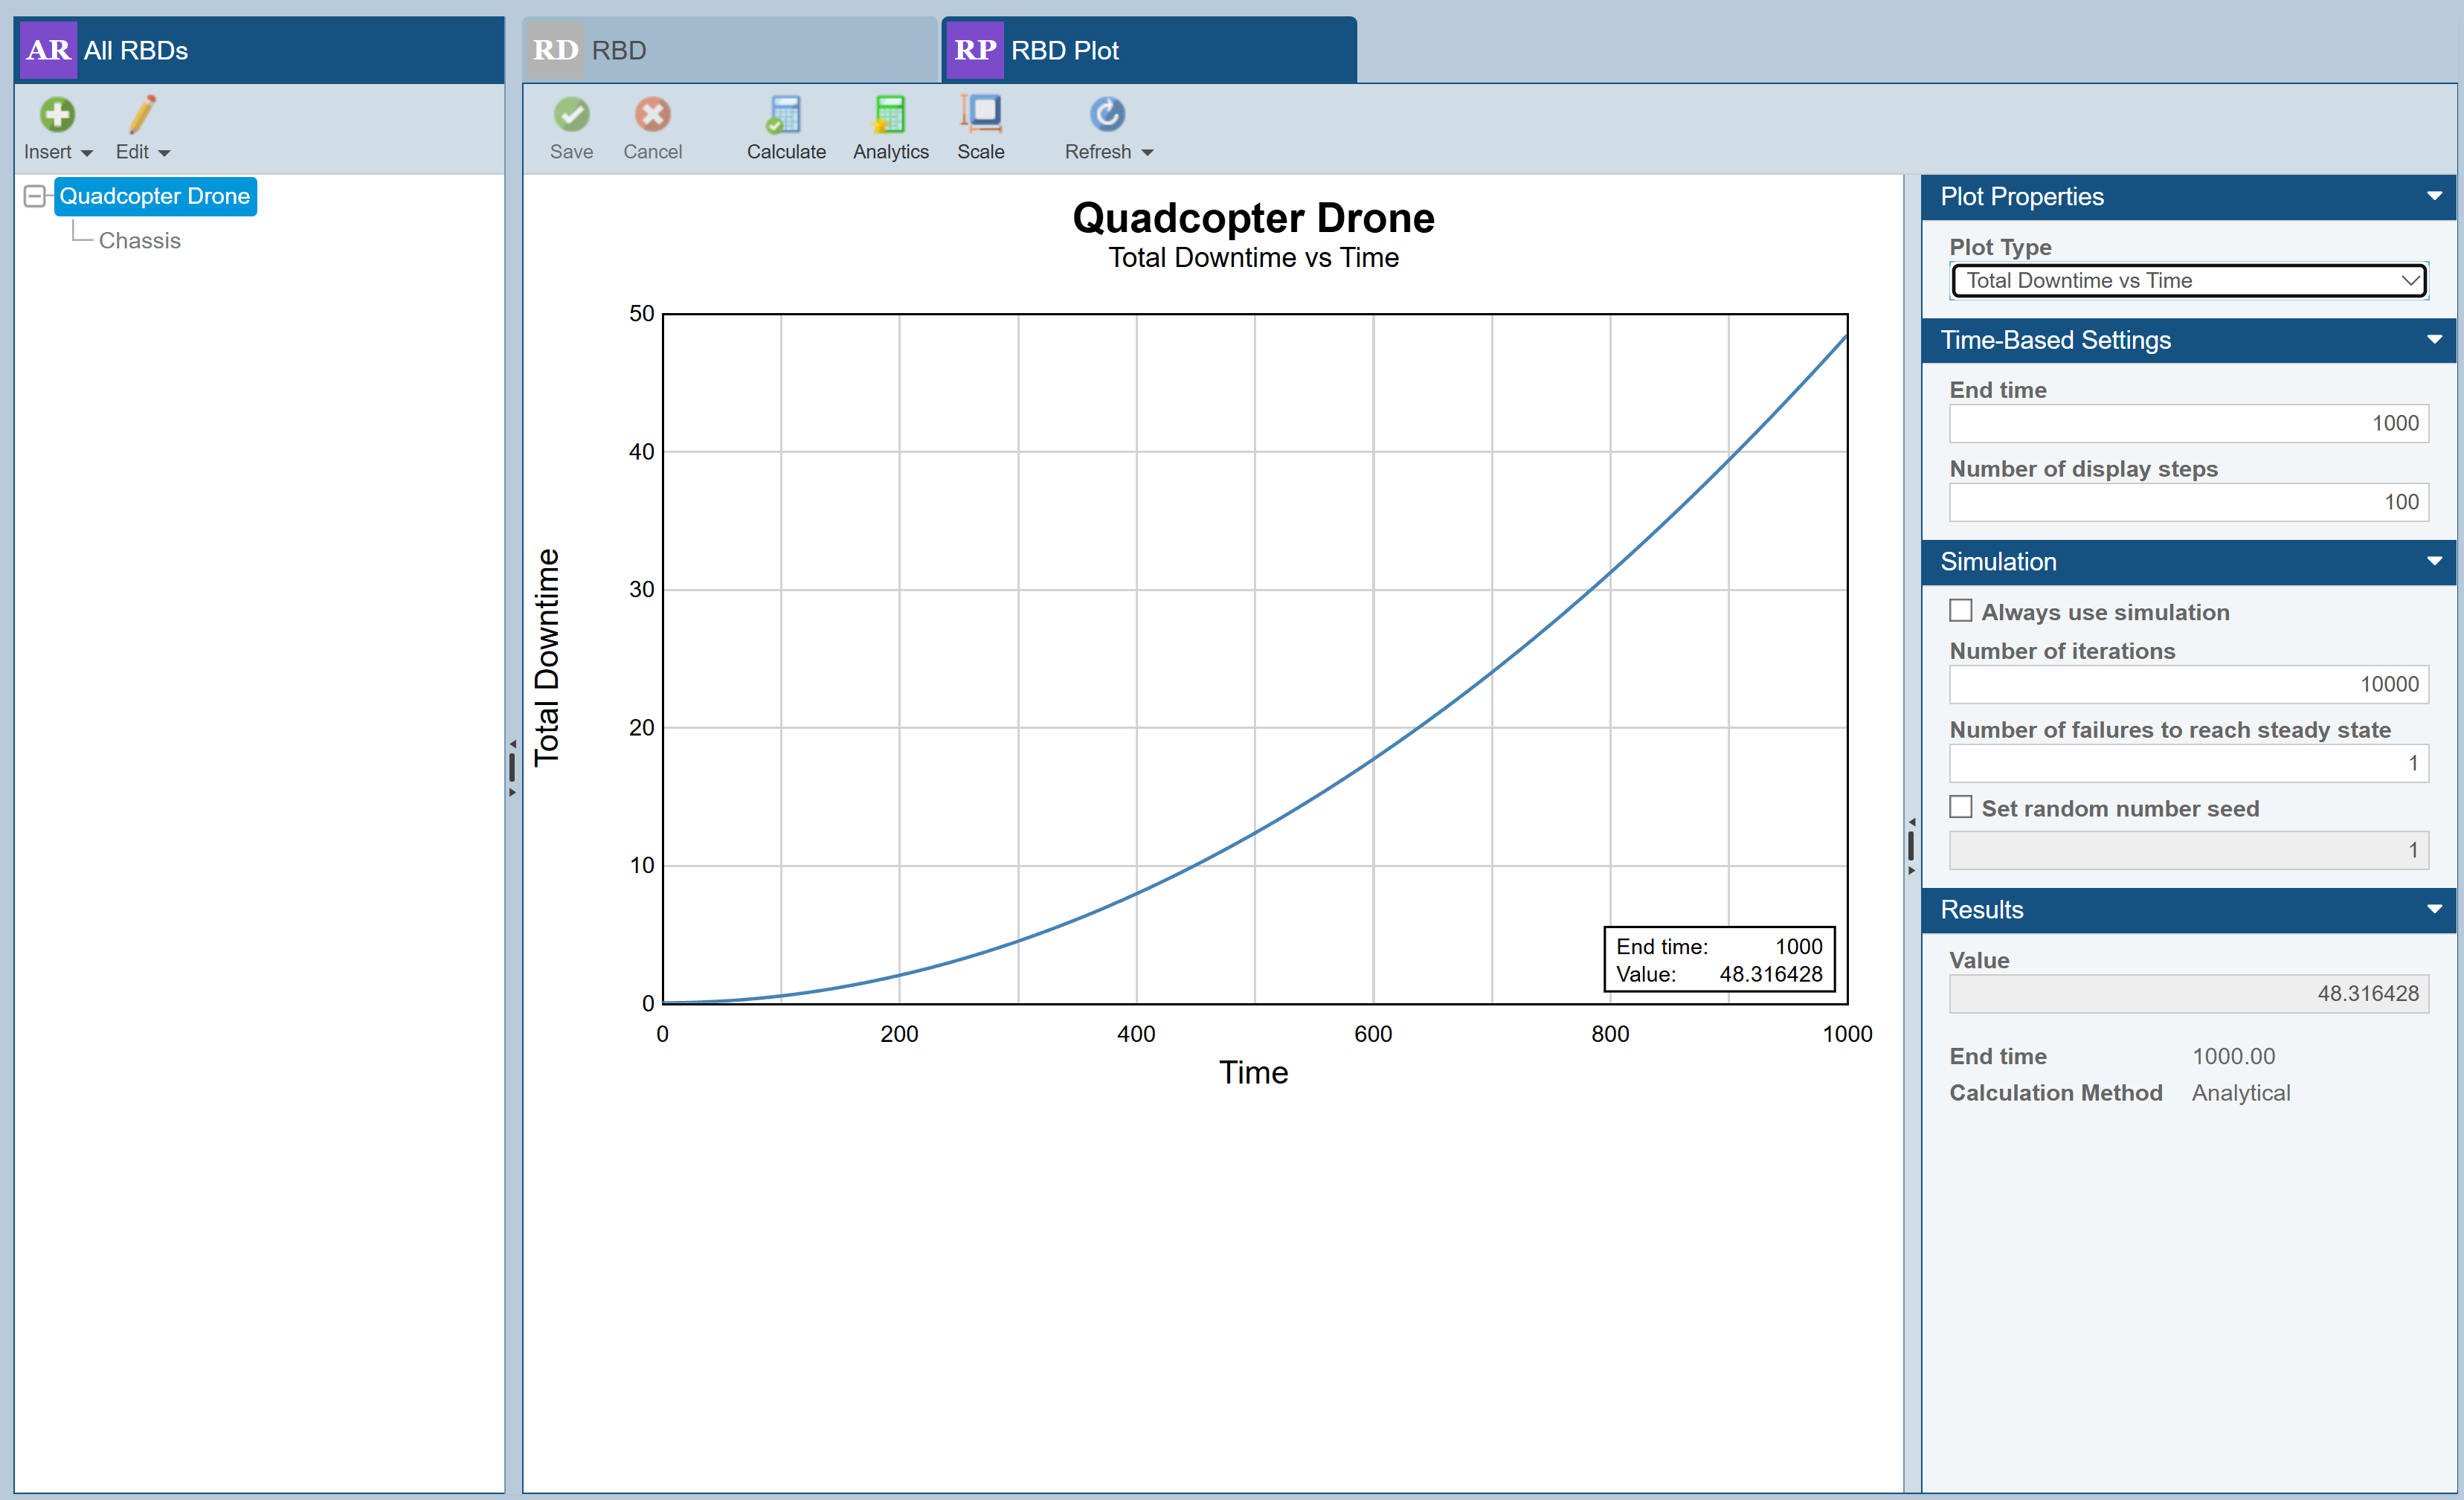Collapse the Results panel section
Image resolution: width=2464 pixels, height=1500 pixels.
[2434, 909]
